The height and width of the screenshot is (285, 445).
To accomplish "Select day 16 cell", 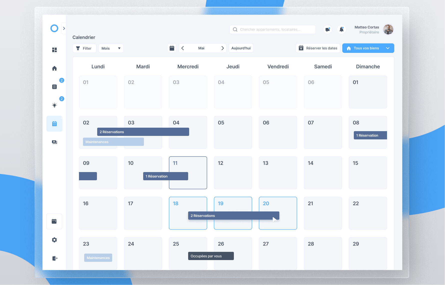I will point(98,213).
